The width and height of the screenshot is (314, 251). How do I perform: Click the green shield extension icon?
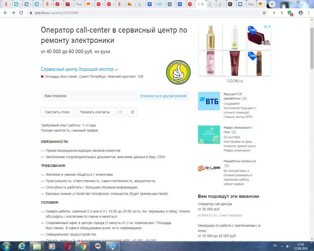290,13
